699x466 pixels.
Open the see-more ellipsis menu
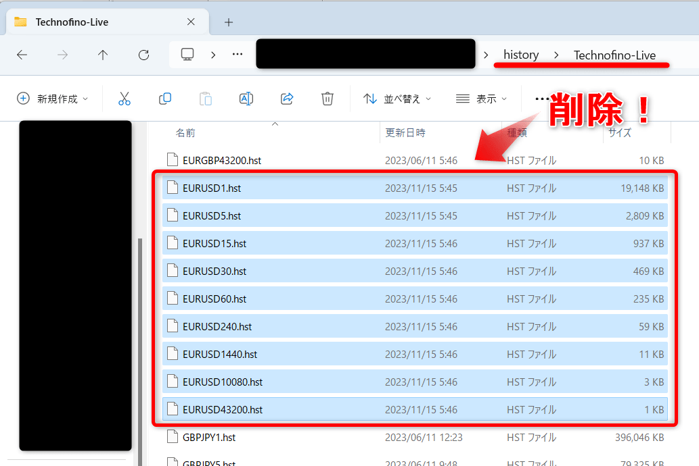pyautogui.click(x=541, y=99)
